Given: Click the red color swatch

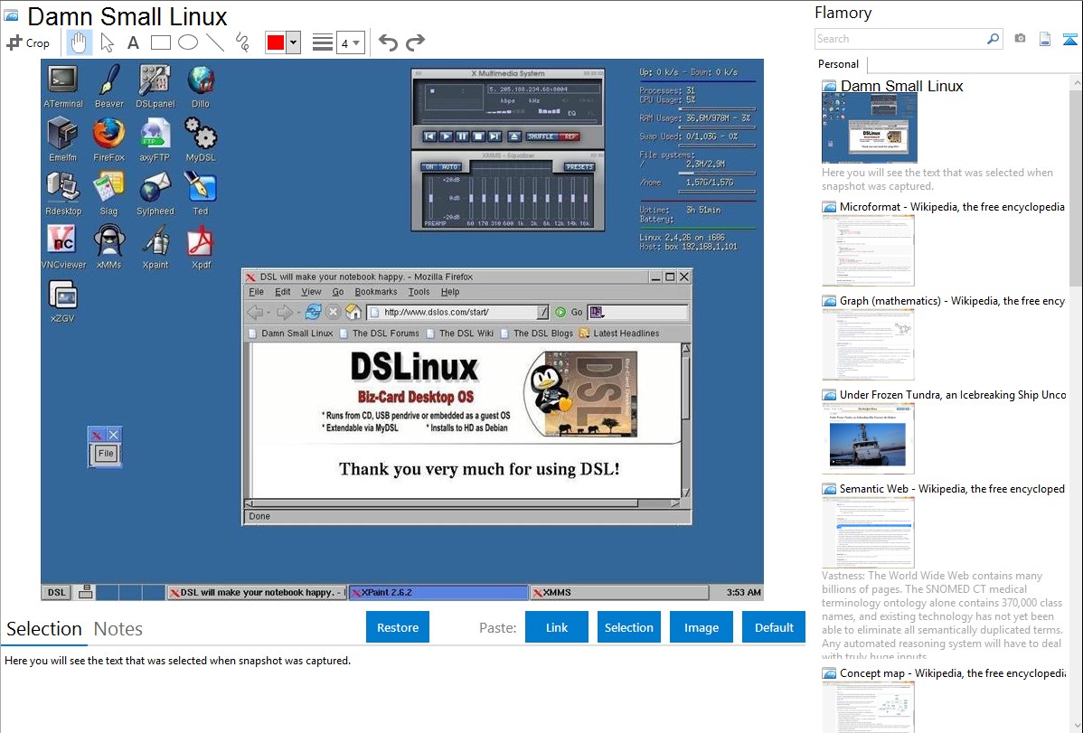Looking at the screenshot, I should pyautogui.click(x=276, y=42).
